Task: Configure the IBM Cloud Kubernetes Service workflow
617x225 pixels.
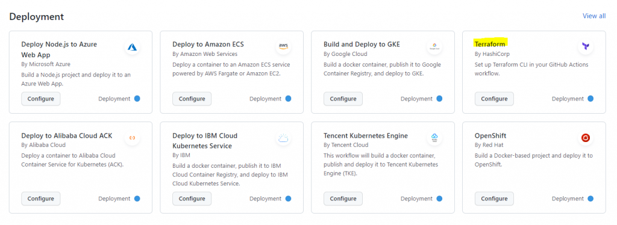Action: click(192, 199)
